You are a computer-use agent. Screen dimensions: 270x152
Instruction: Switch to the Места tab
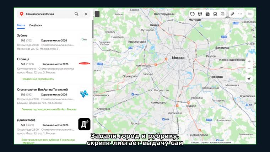(21, 25)
